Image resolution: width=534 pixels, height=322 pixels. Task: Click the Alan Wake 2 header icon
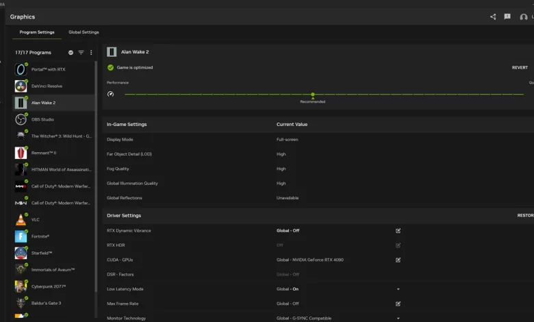(112, 52)
